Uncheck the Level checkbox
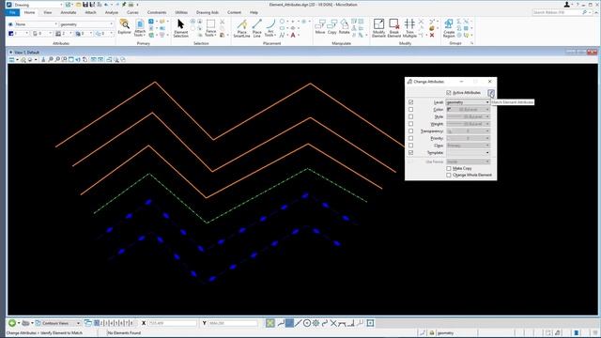The image size is (601, 338). click(411, 102)
